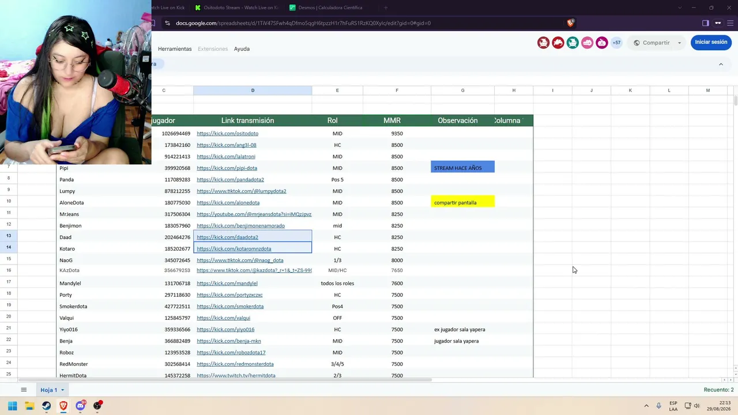Open Windows Start menu

click(12, 406)
